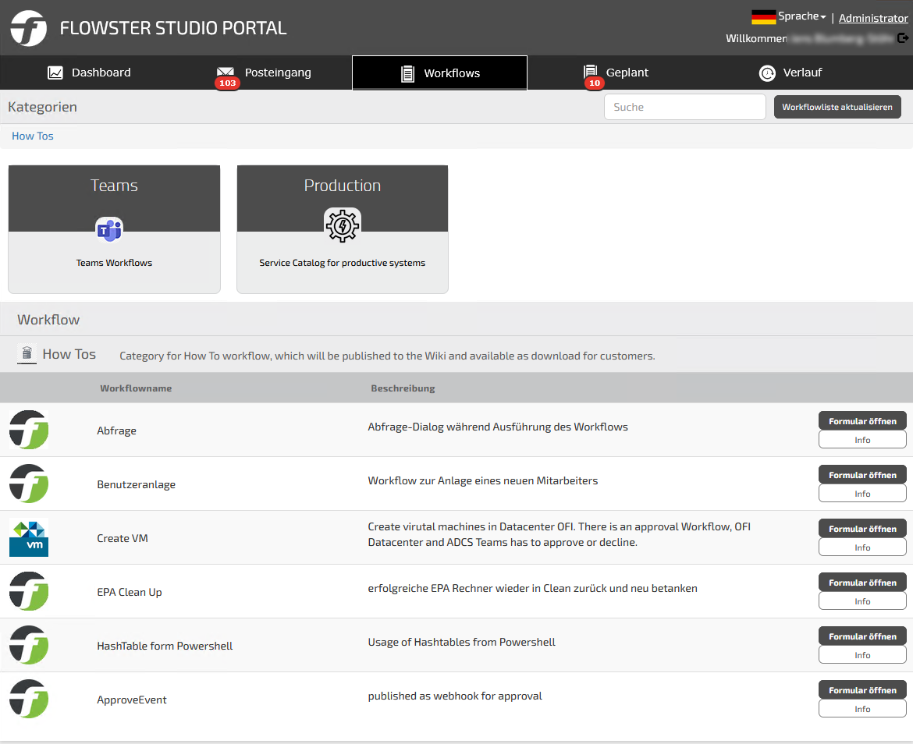Click the Beschreibung column header
913x744 pixels.
[x=403, y=388]
